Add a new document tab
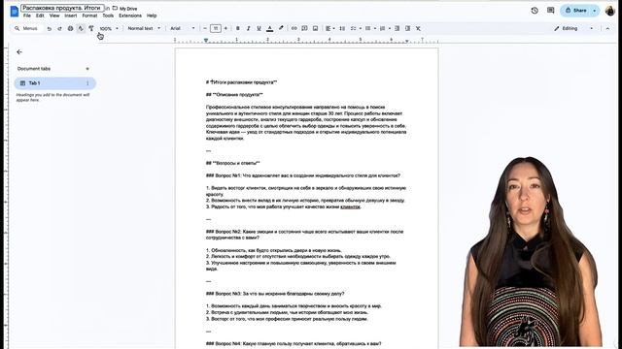Image resolution: width=622 pixels, height=349 pixels. tap(87, 69)
